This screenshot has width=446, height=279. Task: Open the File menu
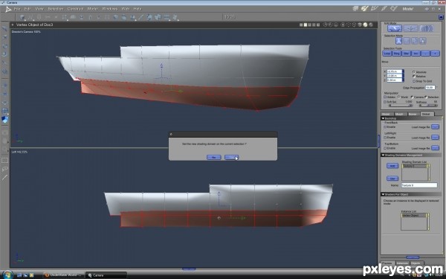pyautogui.click(x=17, y=9)
